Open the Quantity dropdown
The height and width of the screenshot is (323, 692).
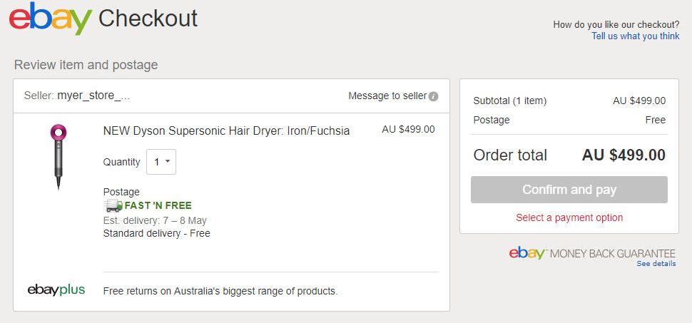click(x=161, y=162)
